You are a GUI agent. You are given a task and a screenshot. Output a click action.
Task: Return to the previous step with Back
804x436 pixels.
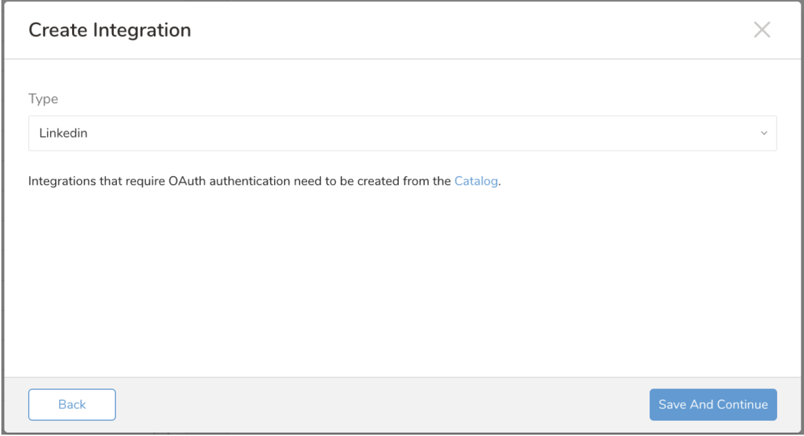click(72, 404)
